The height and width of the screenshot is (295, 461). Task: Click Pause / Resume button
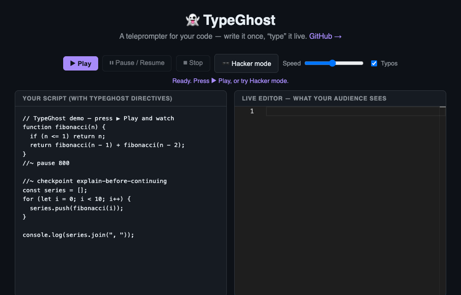137,63
